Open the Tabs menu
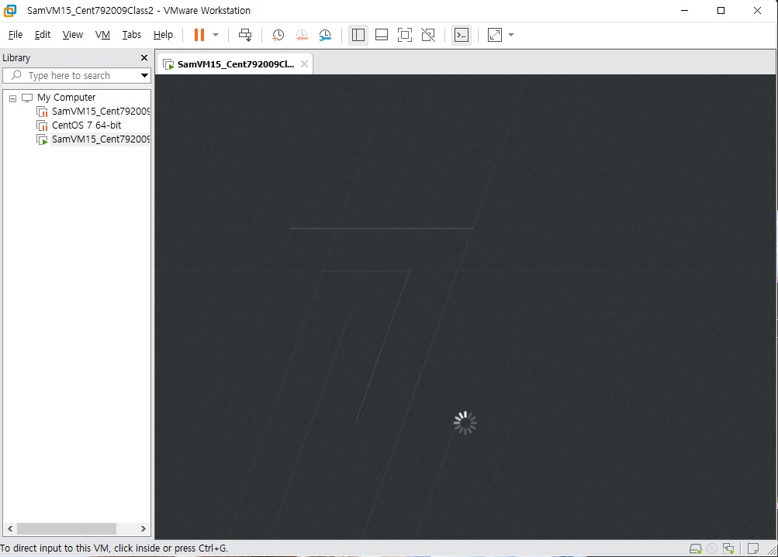778x557 pixels. coord(132,35)
